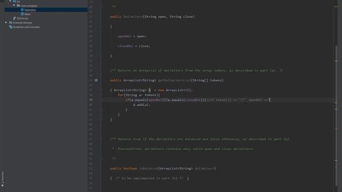The height and width of the screenshot is (192, 342).
Task: Click the 'd.add(a);' statement
Action: (142, 105)
